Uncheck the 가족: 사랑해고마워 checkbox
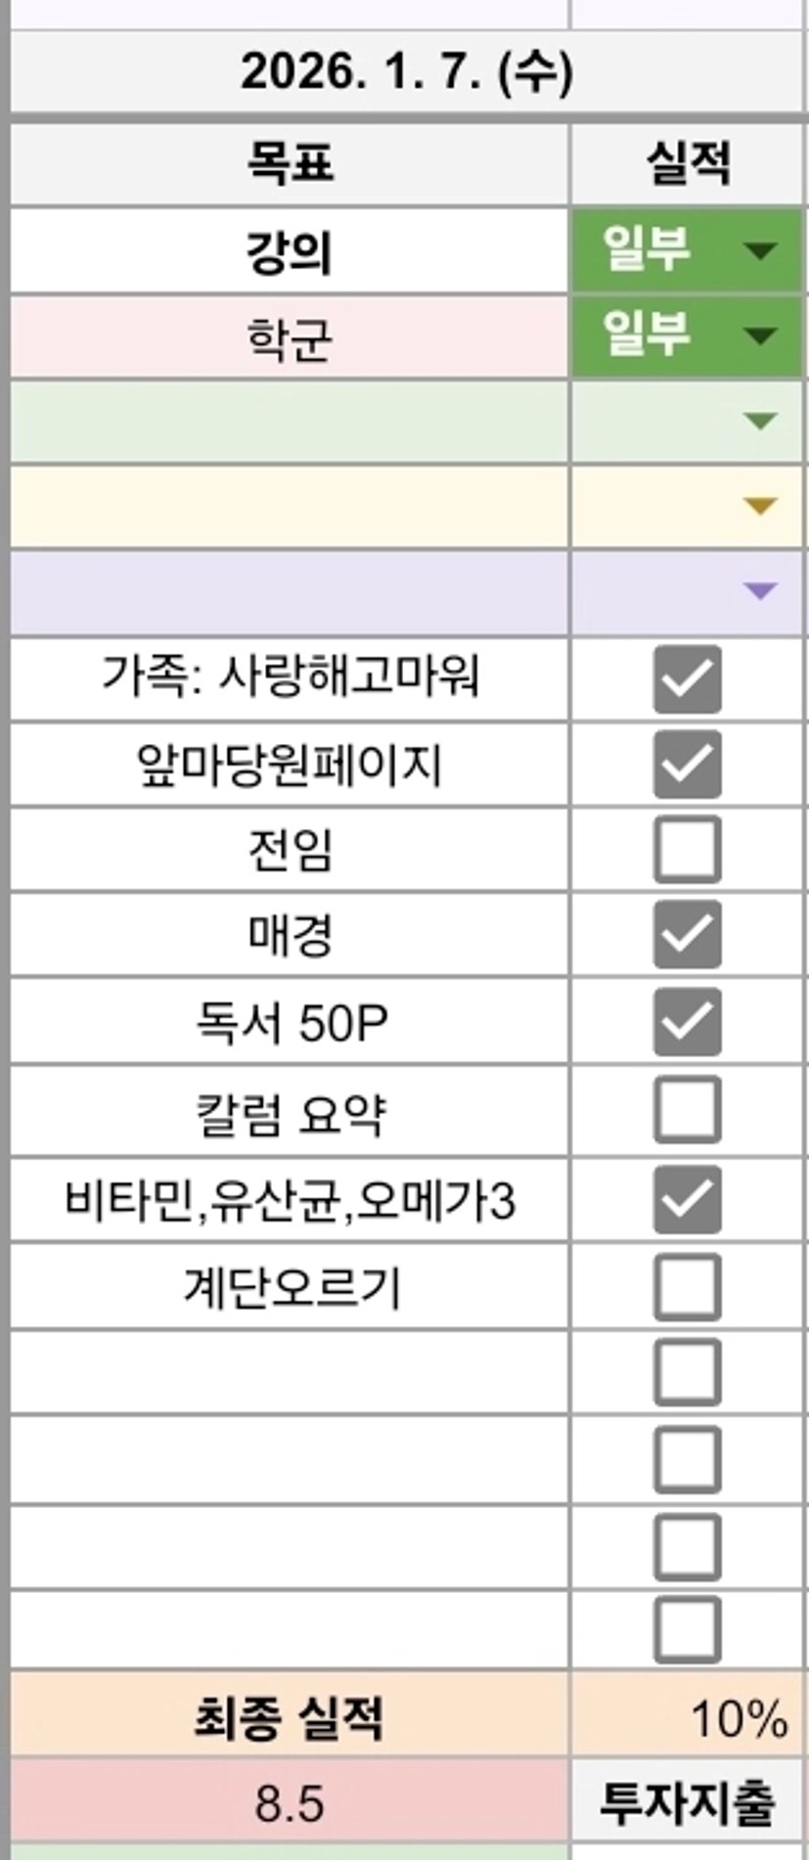Viewport: 809px width, 1860px height. 687,679
